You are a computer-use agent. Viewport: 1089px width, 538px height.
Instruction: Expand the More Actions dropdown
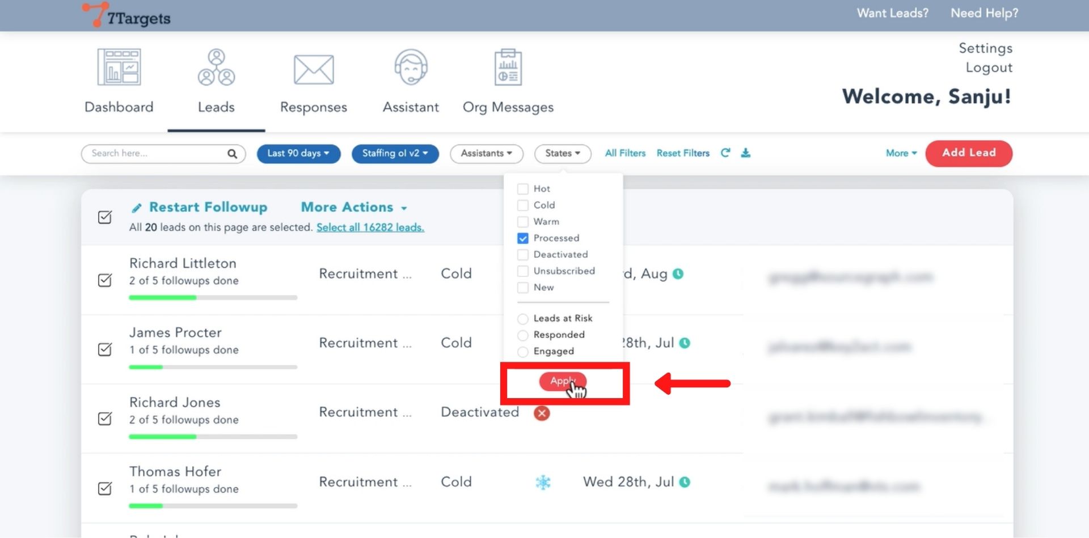(354, 207)
